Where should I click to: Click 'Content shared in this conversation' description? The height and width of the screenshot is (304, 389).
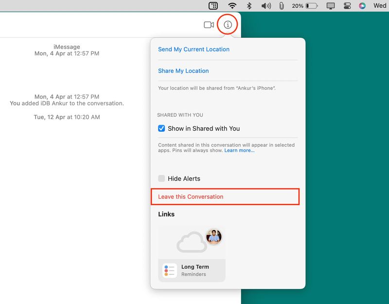pos(226,148)
